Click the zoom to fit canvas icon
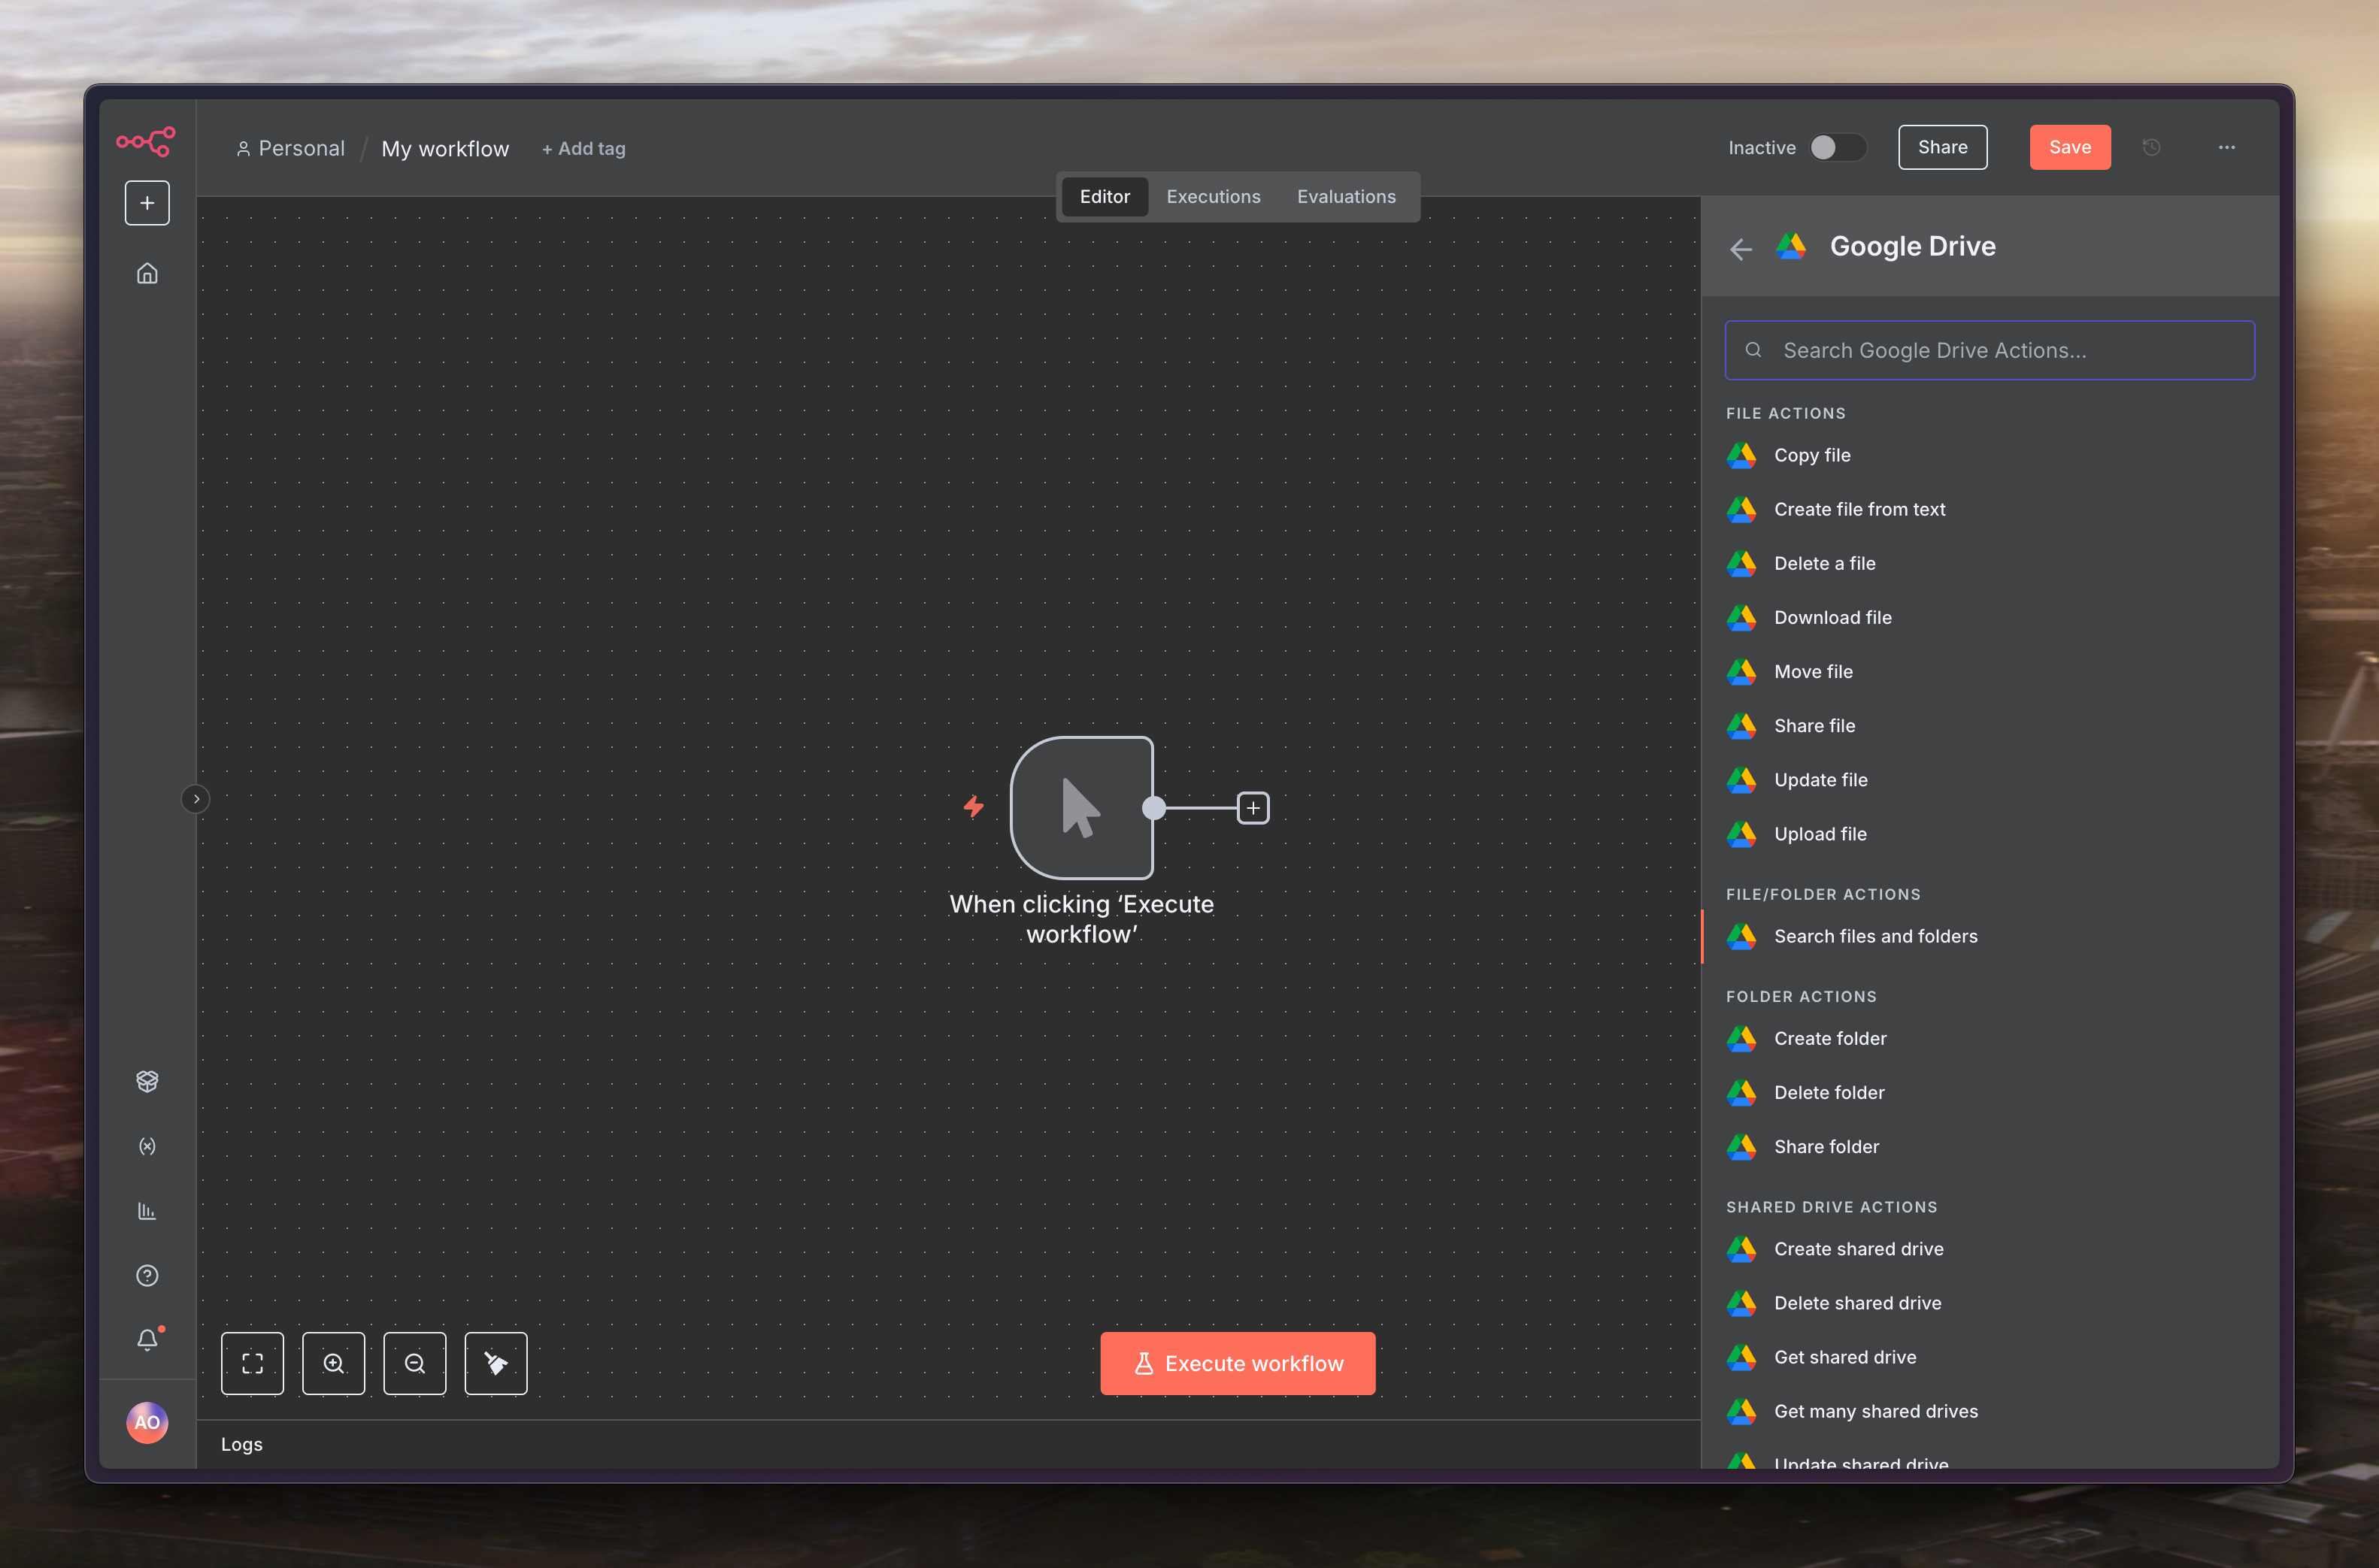This screenshot has width=2379, height=1568. pos(252,1363)
